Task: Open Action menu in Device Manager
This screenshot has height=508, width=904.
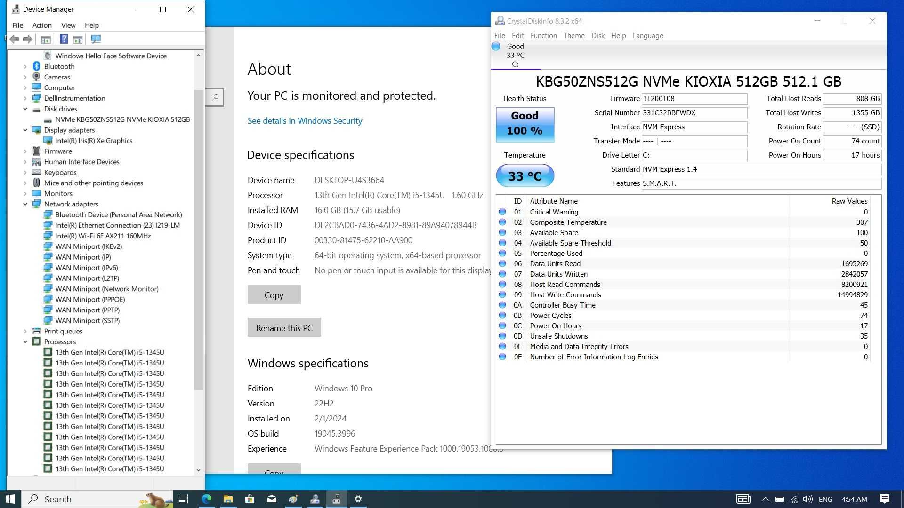Action: point(42,25)
